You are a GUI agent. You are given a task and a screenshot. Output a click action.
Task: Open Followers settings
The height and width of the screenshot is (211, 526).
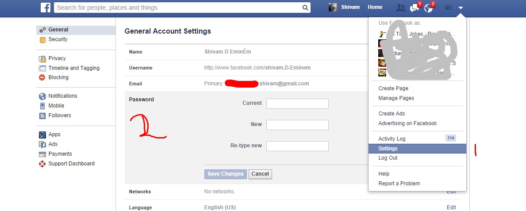click(x=60, y=115)
